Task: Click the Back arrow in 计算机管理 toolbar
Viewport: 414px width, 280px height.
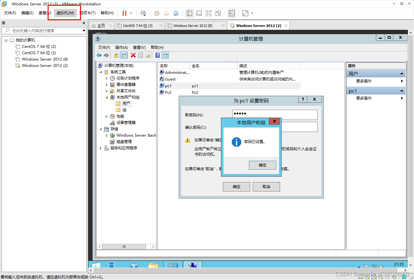Action: (x=99, y=55)
